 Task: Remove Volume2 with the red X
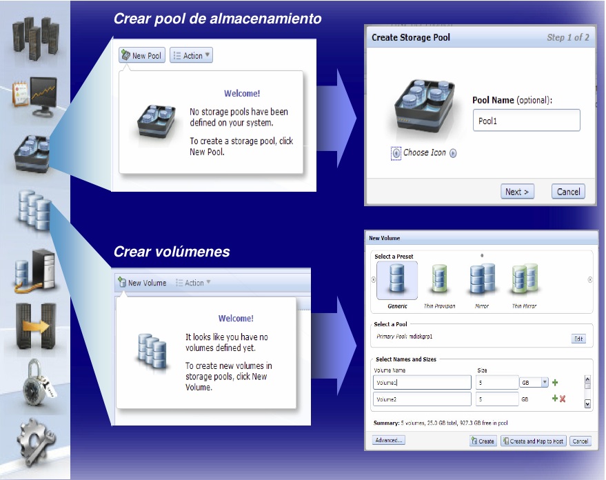coord(563,399)
